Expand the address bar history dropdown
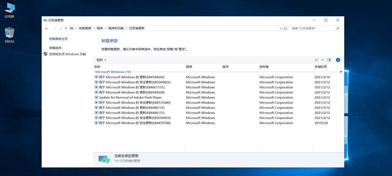Screen dimensions: 392x176 point(281,29)
